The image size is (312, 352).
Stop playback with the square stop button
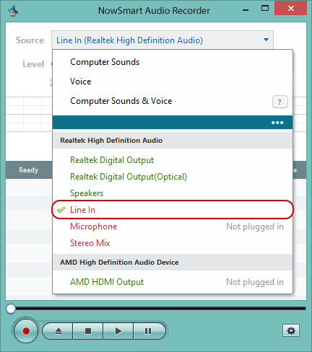(88, 331)
